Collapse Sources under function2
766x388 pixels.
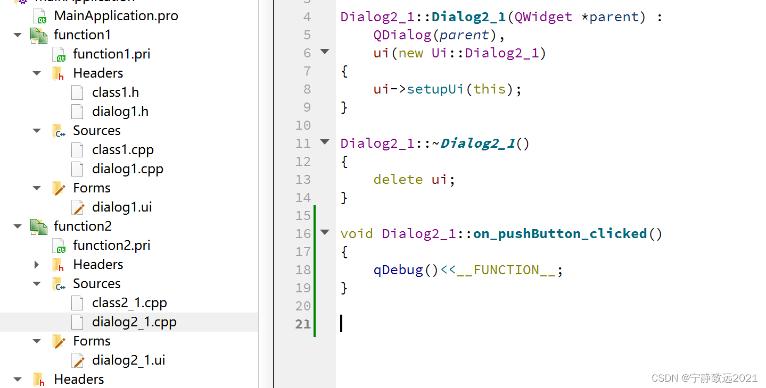pyautogui.click(x=37, y=283)
